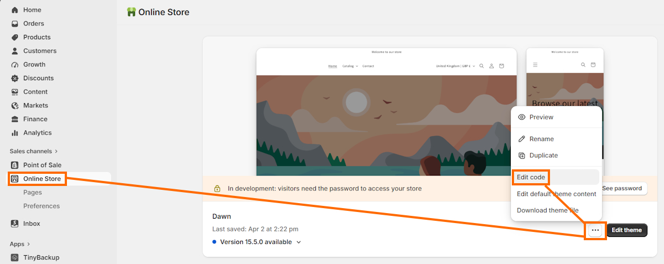The height and width of the screenshot is (264, 664).
Task: Click the Home link in theme preview
Action: coord(333,66)
